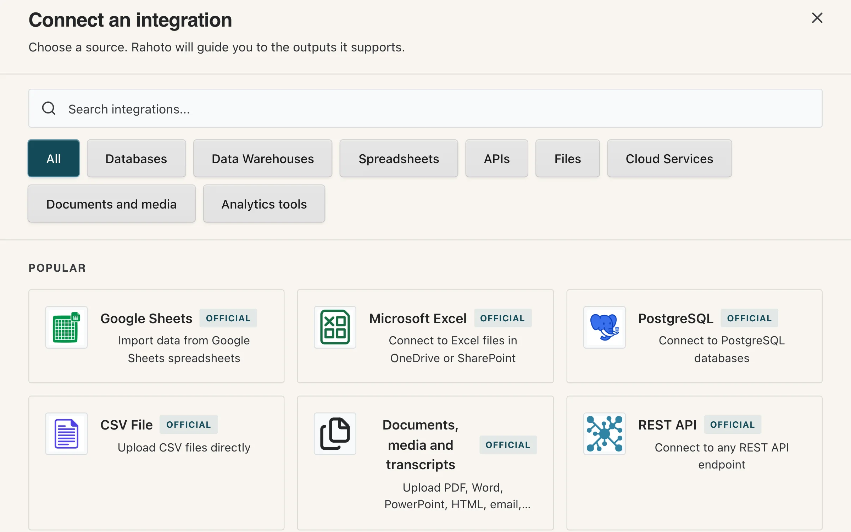Click "Connect to Excel files in OneDrive" description
The width and height of the screenshot is (851, 532).
(x=453, y=349)
